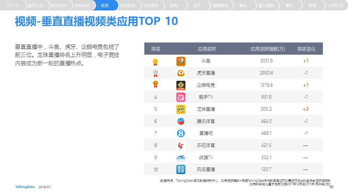This screenshot has height=196, width=348.
Task: Click the app name 战旗TV
Action: coord(206,157)
